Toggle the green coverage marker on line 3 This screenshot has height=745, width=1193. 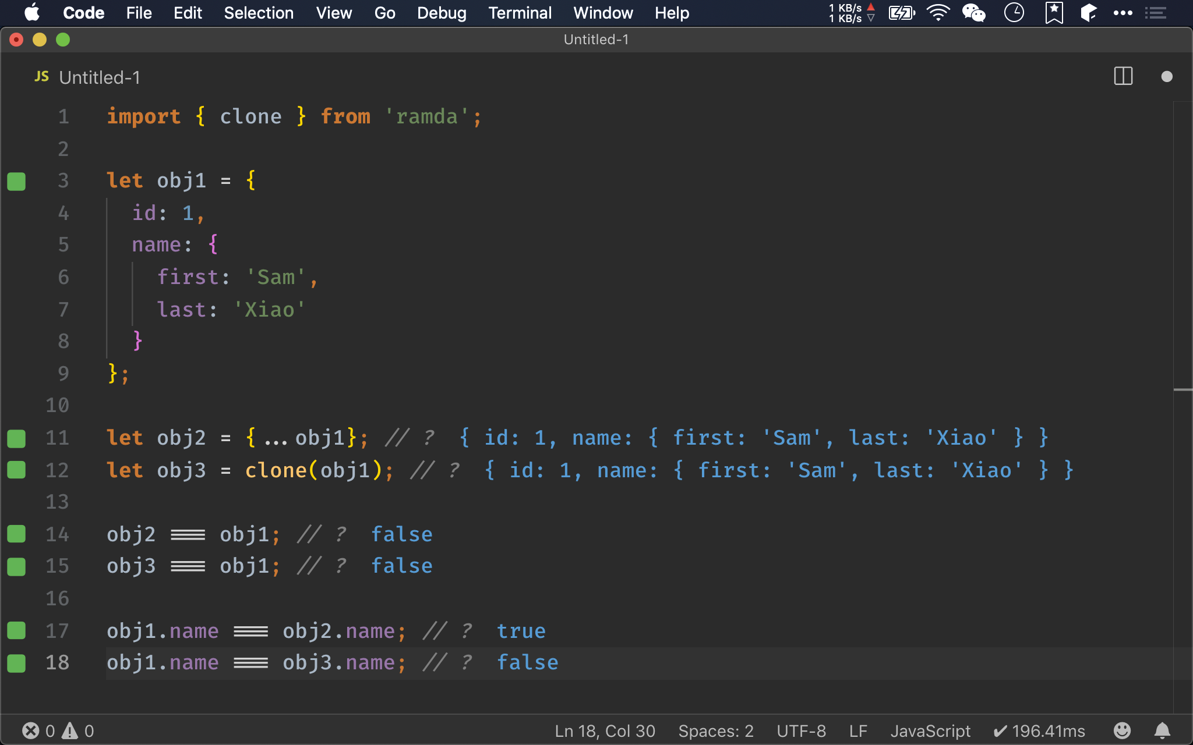pos(16,181)
